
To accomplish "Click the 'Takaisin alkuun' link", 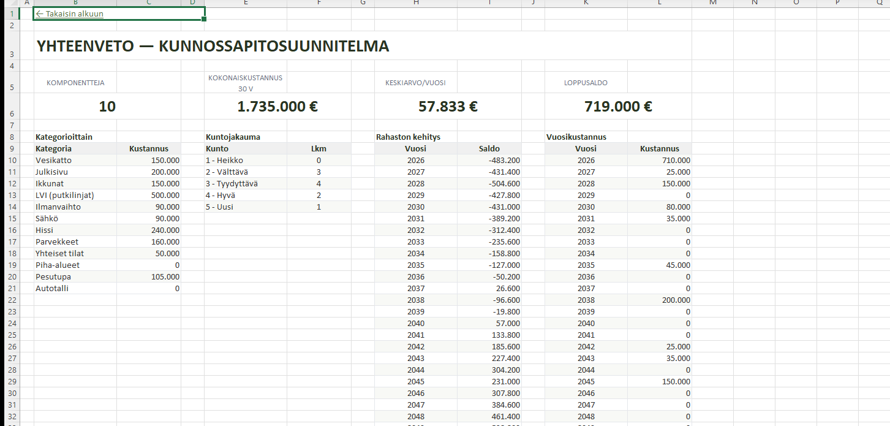I will coord(69,13).
